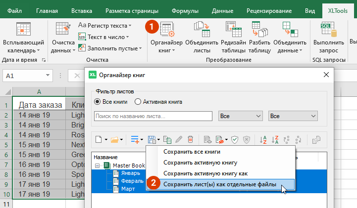Viewport: 357px width, 208px height.
Task: Select the Все книги radio button
Action: 97,102
